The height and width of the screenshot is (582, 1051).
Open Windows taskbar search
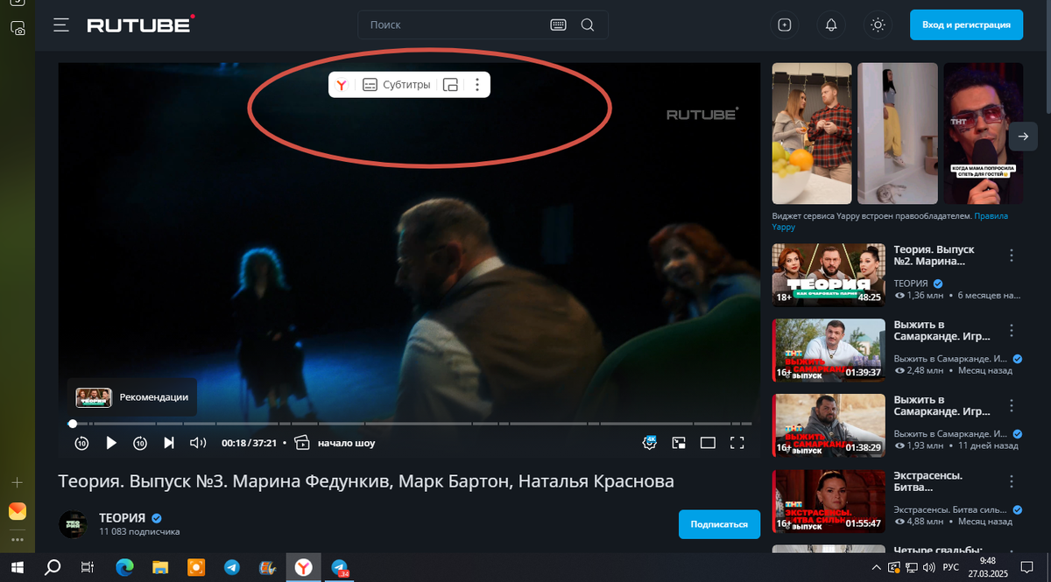tap(53, 567)
